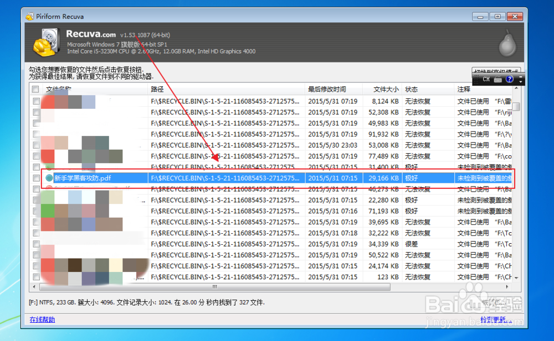
Task: Check the box for the 71,193 KB file
Action: pos(36,211)
